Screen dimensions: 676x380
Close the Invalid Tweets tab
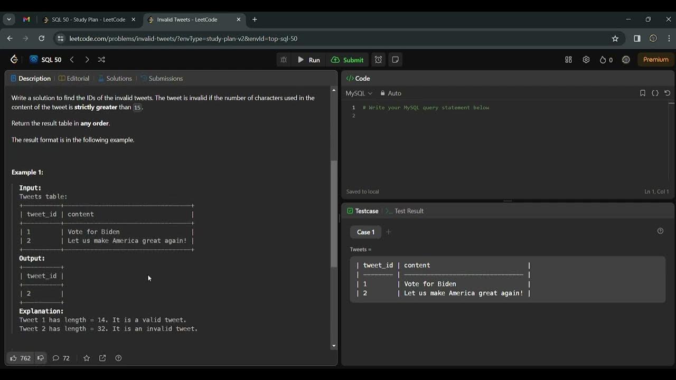point(238,20)
